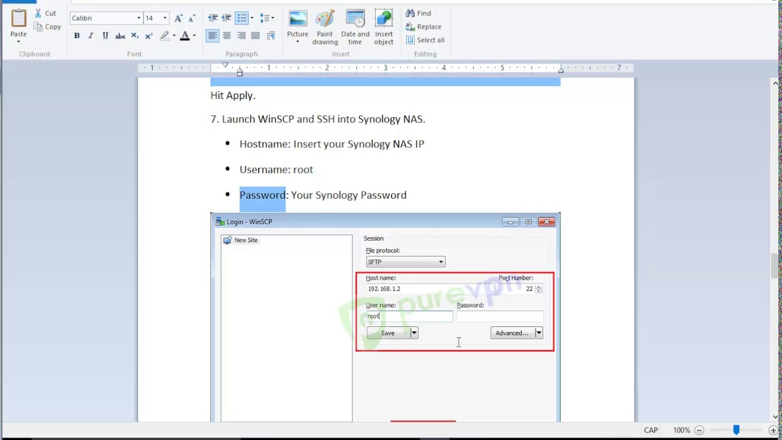Toggle italic formatting
Image resolution: width=782 pixels, height=440 pixels.
coord(91,36)
